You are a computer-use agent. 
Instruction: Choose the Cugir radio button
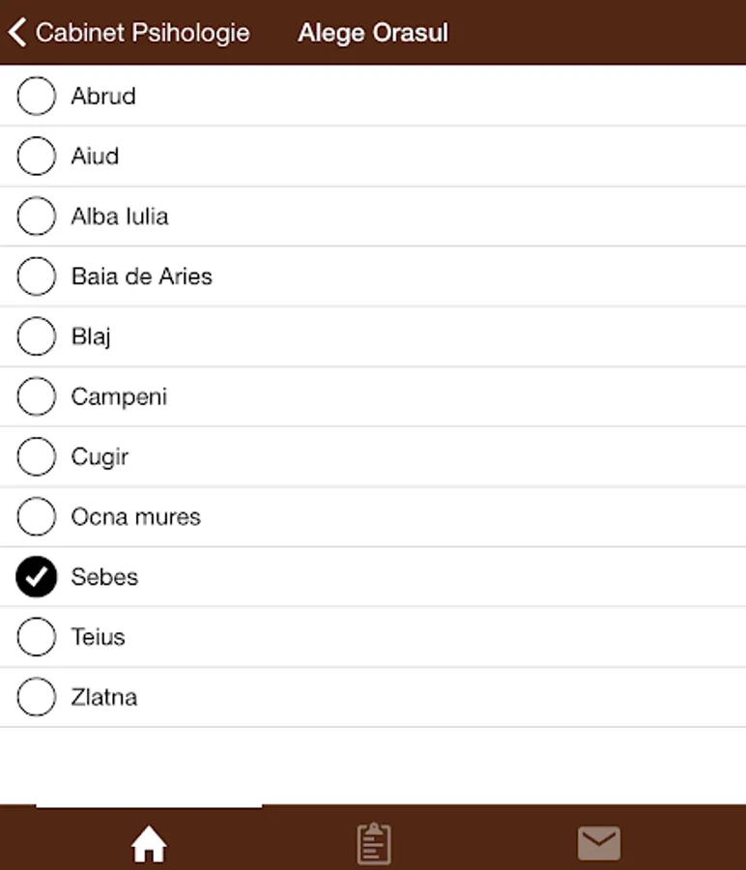pyautogui.click(x=37, y=456)
